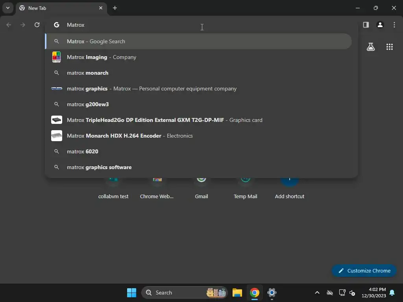The width and height of the screenshot is (403, 302).
Task: Click the Customize Chrome button
Action: (x=364, y=271)
